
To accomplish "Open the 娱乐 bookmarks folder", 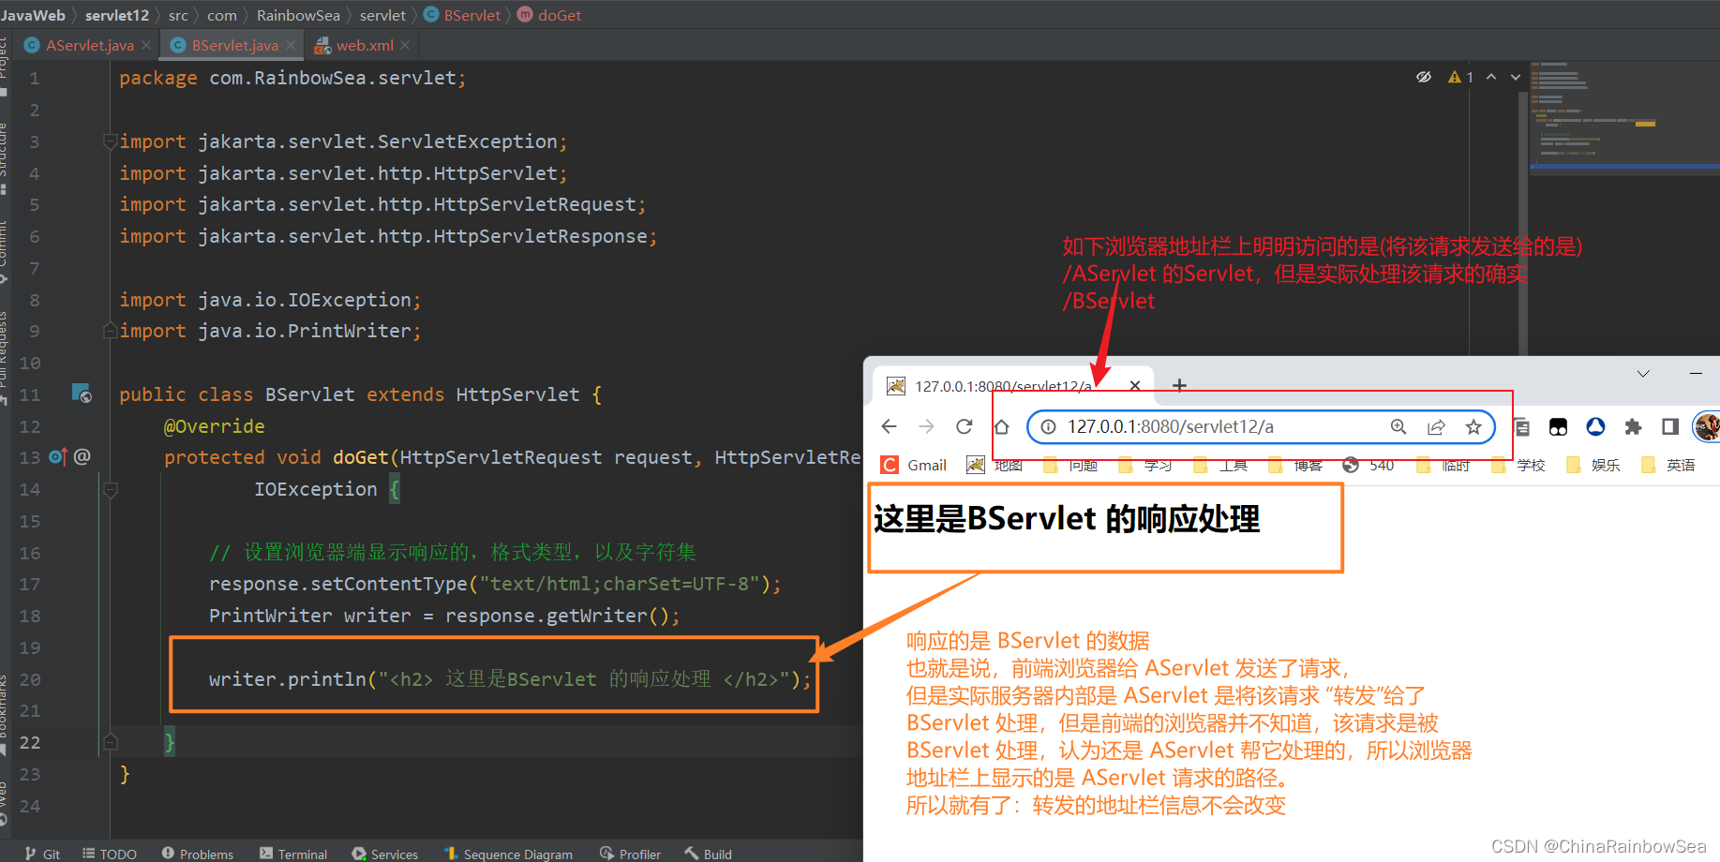I will (1593, 465).
